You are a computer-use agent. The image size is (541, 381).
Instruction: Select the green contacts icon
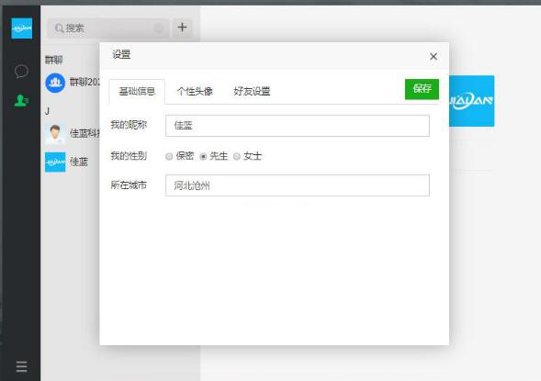[x=21, y=100]
